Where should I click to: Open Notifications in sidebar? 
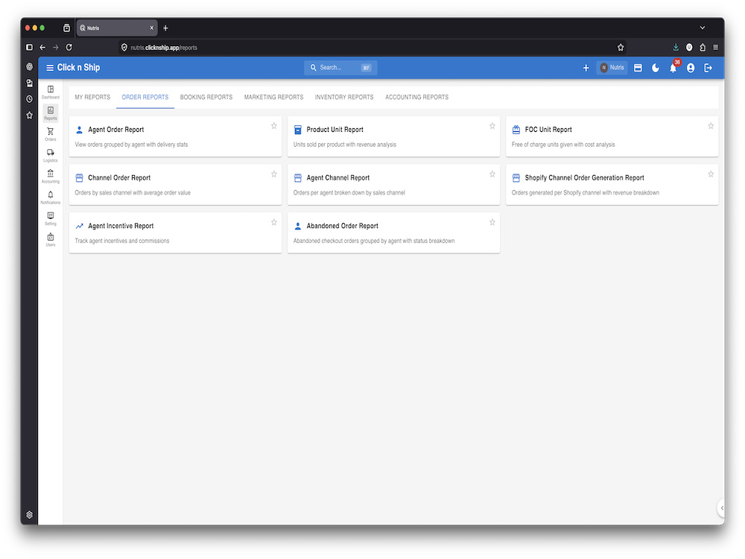click(x=51, y=198)
